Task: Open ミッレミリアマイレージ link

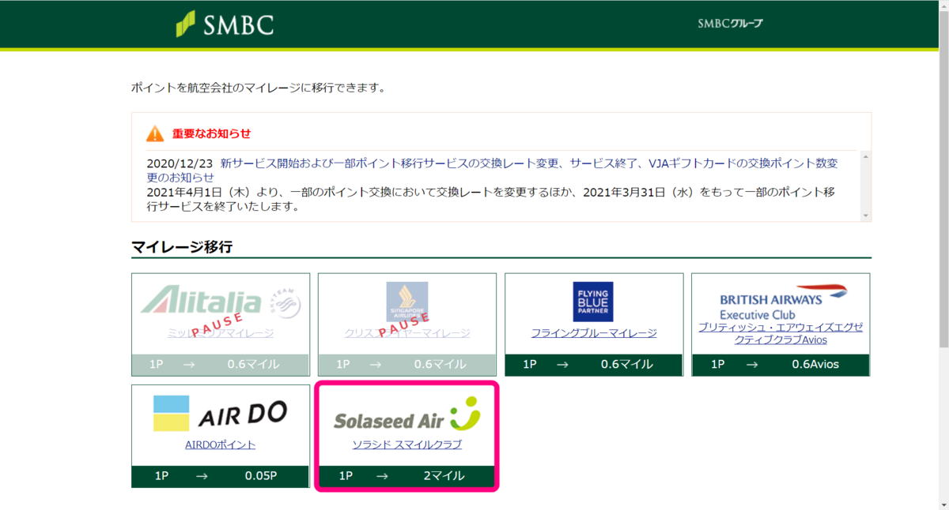Action: click(221, 333)
